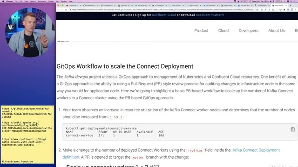The height and width of the screenshot is (167, 298).
Task: Click the 'connect-service' row in output
Action: [x=115, y=135]
